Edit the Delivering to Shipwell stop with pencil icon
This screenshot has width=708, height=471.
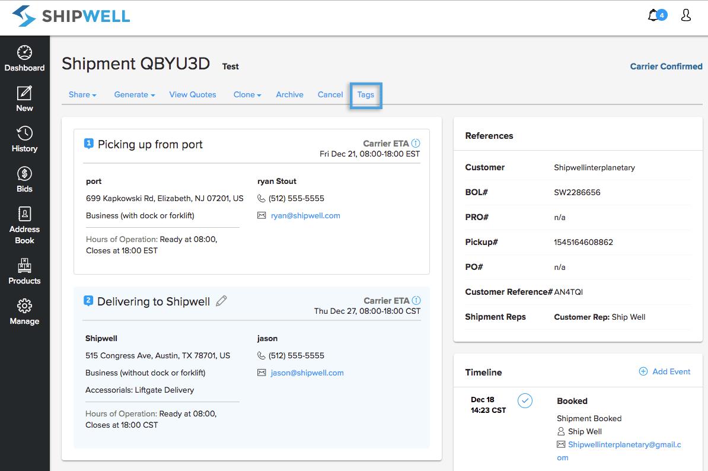(x=221, y=301)
